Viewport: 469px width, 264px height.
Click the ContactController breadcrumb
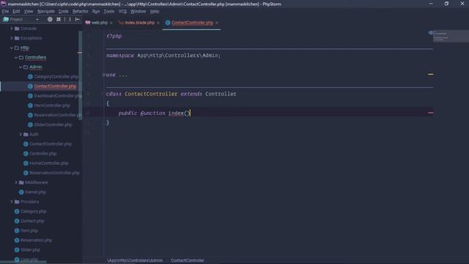point(188,260)
